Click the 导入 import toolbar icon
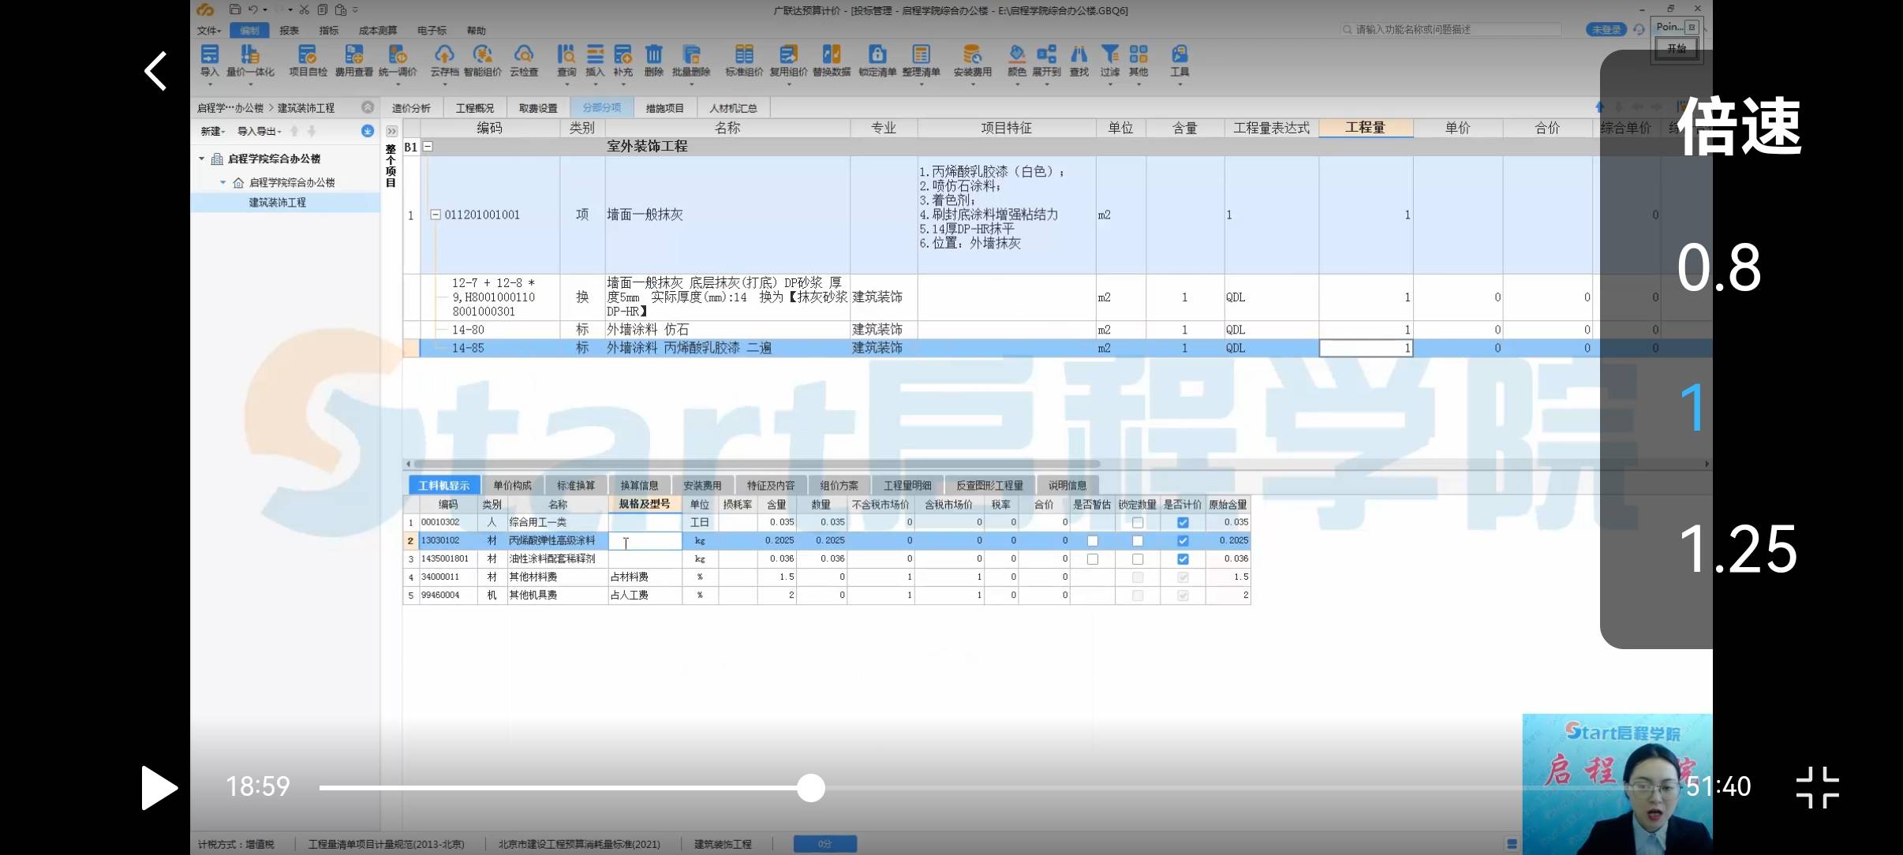 tap(209, 60)
